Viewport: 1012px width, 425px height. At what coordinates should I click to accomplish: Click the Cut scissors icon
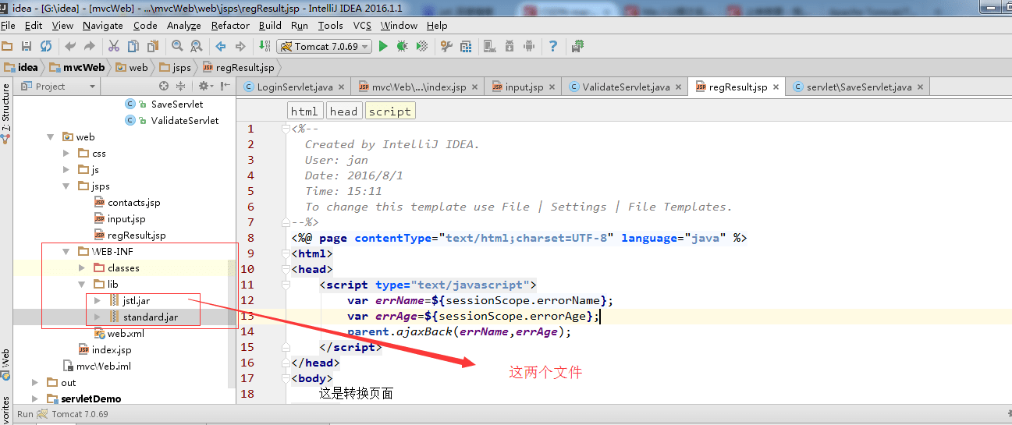click(114, 46)
